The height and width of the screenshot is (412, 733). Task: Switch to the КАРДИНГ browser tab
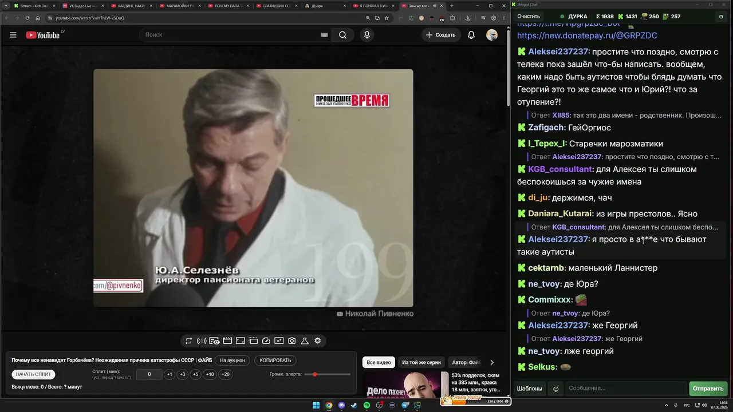click(x=131, y=6)
